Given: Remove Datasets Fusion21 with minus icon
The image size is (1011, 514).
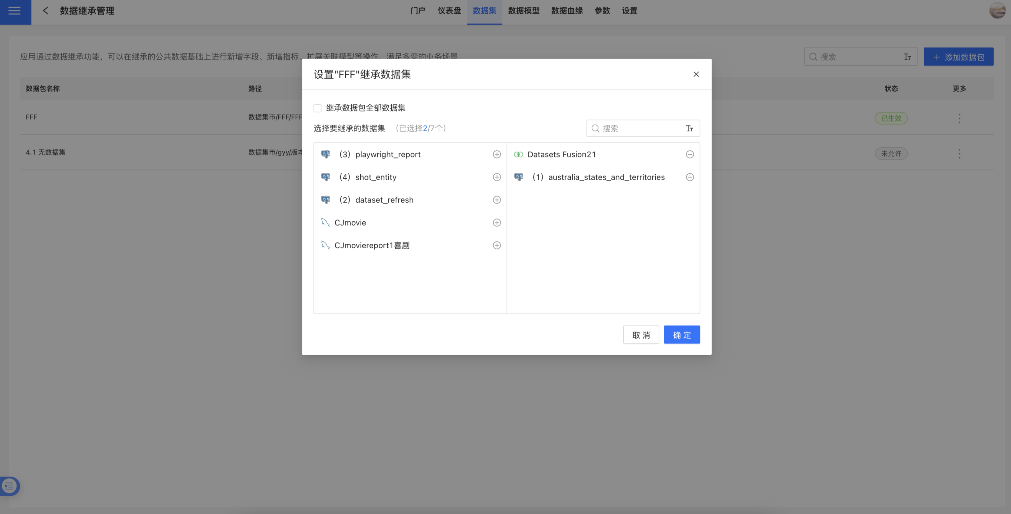Looking at the screenshot, I should click(x=690, y=154).
